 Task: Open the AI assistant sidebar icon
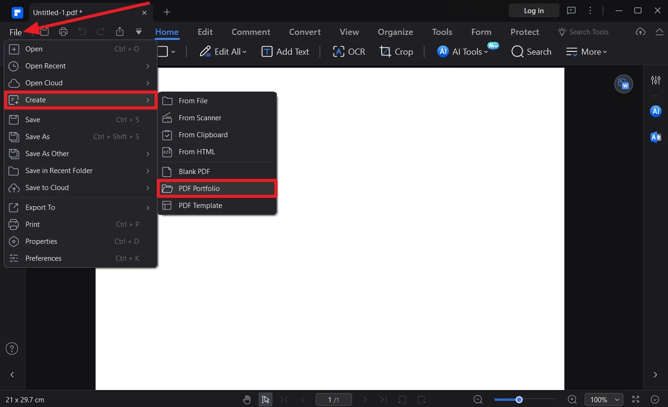656,111
